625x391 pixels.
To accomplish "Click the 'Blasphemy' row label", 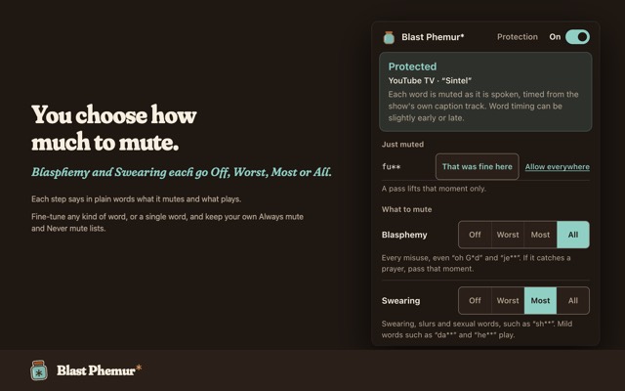I will 404,235.
